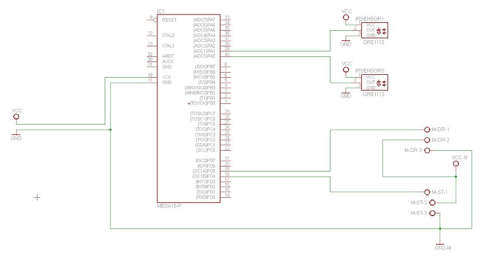The image size is (485, 262).
Task: Click the inversion circle on RESET pin 9
Action: (x=155, y=20)
